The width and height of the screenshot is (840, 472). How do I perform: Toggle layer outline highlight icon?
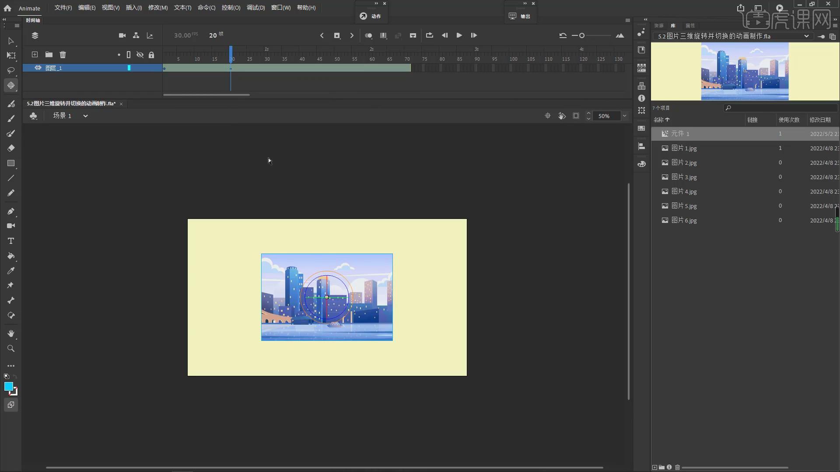[x=129, y=55]
